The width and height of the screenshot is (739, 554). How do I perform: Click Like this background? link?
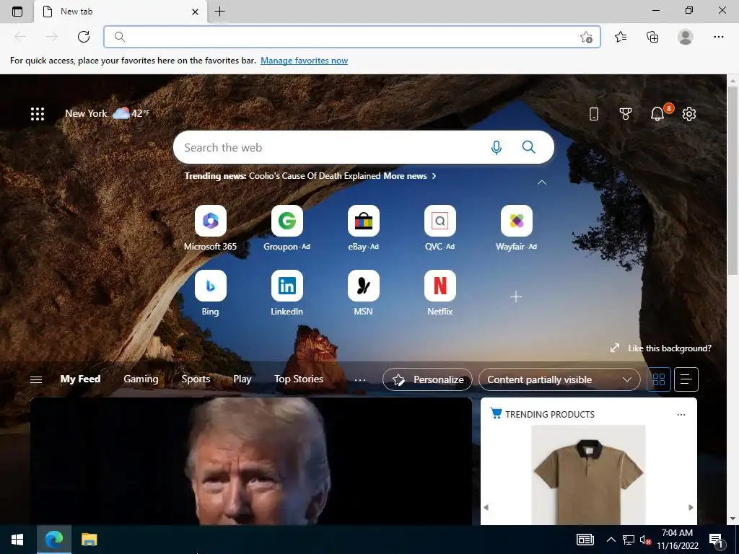coord(669,348)
